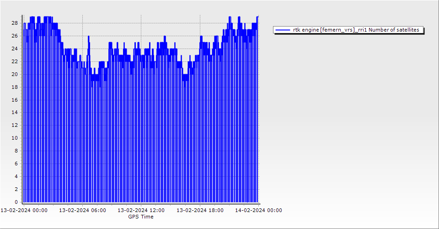Click the y-axis value 2
The image size is (439, 229).
coord(16,189)
